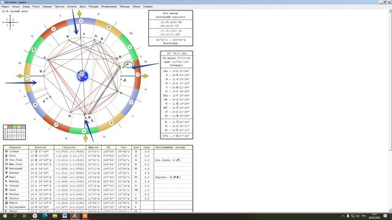Click the Moon glyph inside the chart

pyautogui.click(x=102, y=39)
